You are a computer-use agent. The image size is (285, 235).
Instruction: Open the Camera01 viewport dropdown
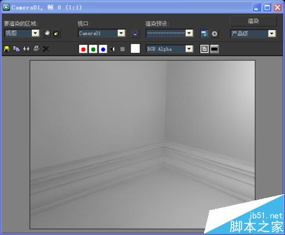pos(102,34)
